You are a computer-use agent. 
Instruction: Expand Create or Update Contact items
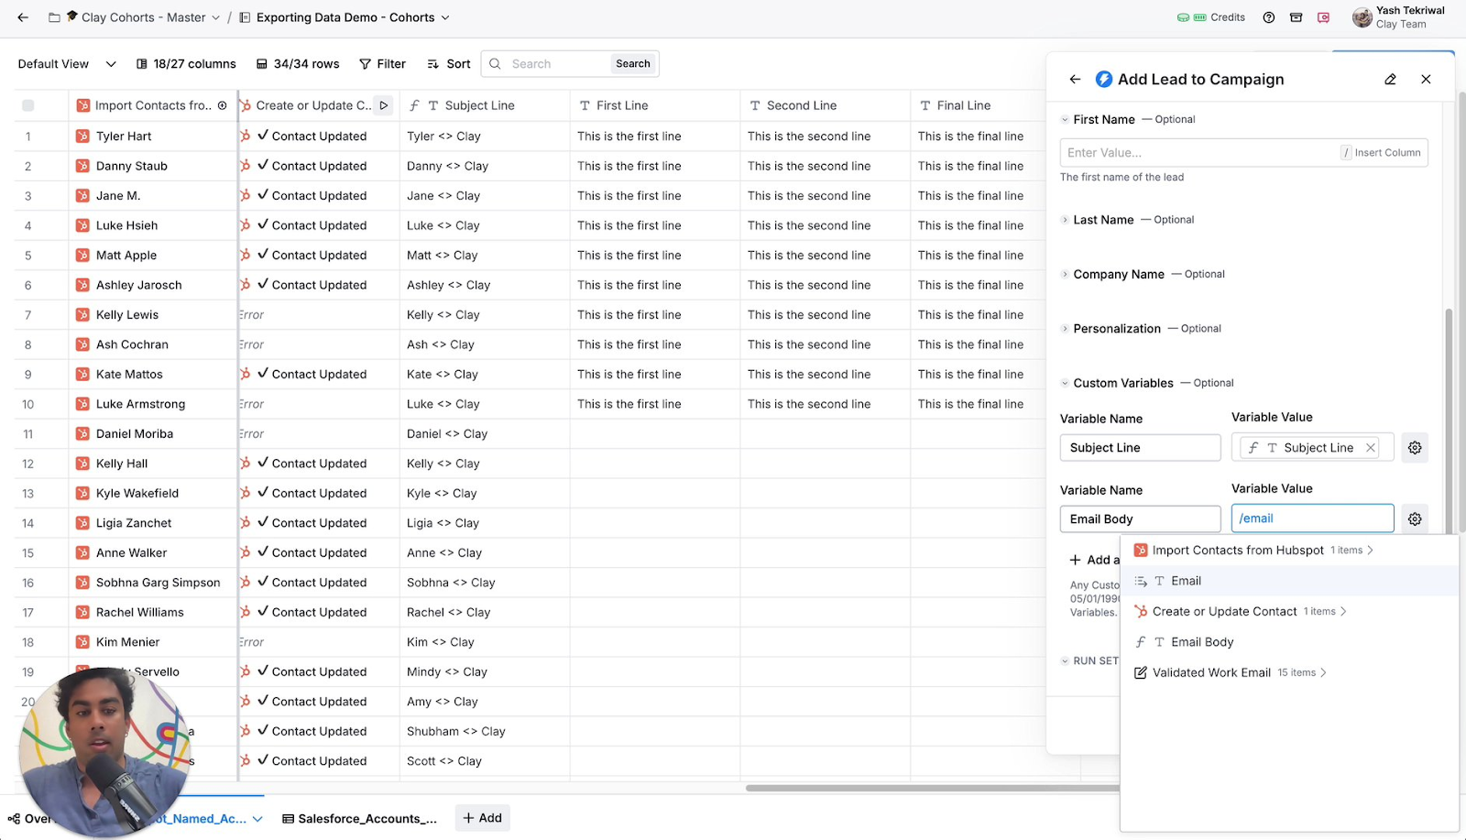click(x=1343, y=612)
